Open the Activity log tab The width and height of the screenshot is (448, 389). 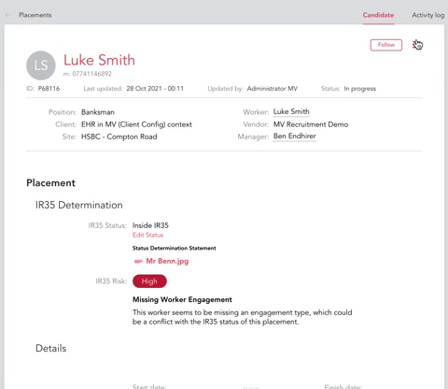coord(428,15)
